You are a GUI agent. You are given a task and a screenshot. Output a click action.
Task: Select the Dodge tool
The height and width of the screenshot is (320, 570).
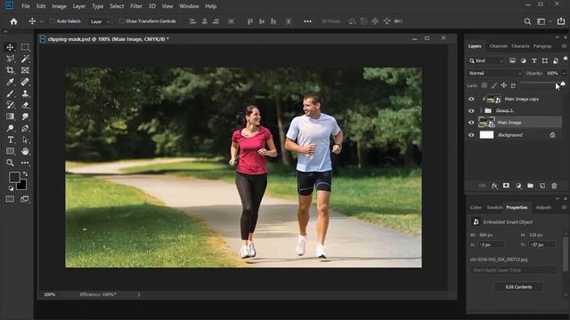coord(10,128)
